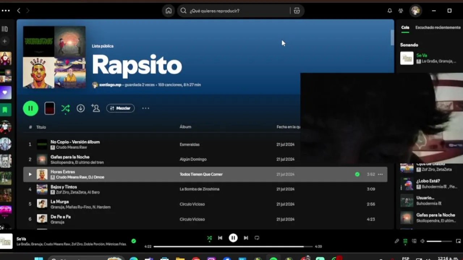This screenshot has height=260, width=463.
Task: Select track La Murga
Action: click(x=60, y=201)
